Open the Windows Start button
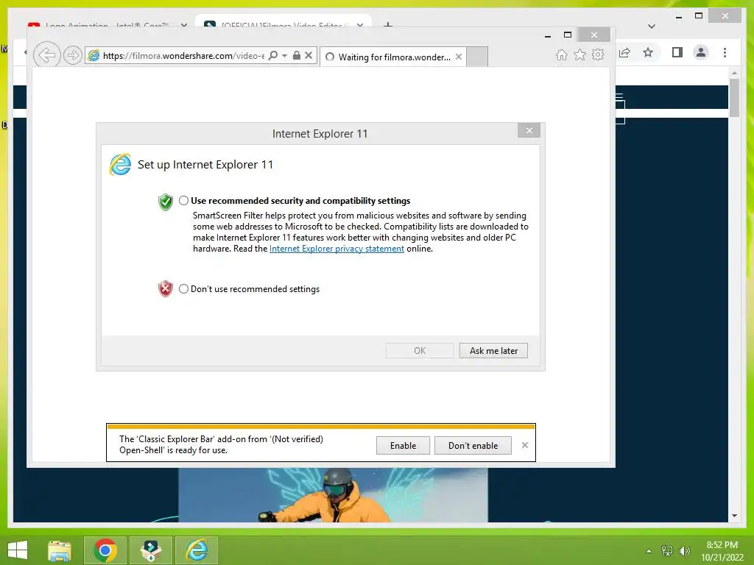Image resolution: width=754 pixels, height=565 pixels. click(x=18, y=550)
